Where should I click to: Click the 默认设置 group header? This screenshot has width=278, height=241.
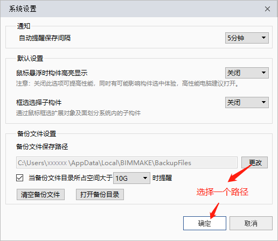pos(30,59)
